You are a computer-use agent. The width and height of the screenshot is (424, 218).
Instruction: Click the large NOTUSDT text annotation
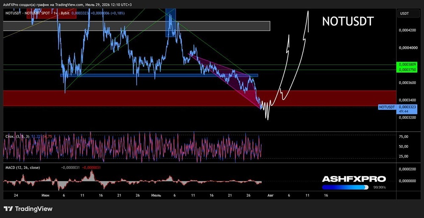coord(348,21)
